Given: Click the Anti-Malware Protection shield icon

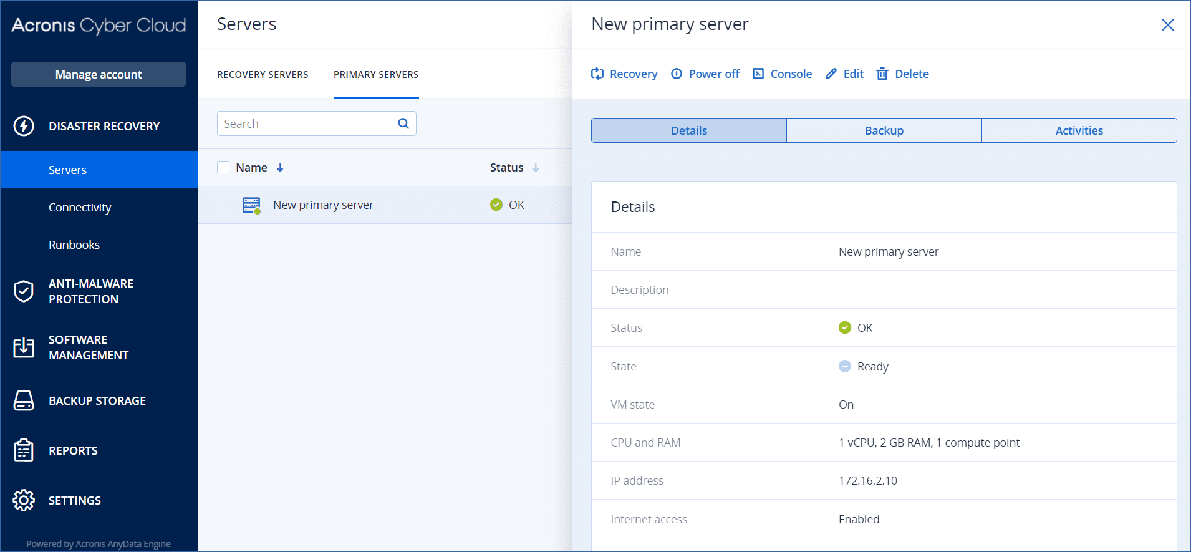Looking at the screenshot, I should coord(24,291).
